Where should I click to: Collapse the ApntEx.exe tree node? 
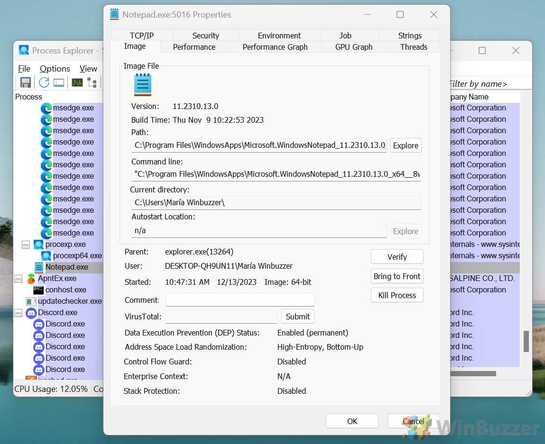(x=18, y=279)
